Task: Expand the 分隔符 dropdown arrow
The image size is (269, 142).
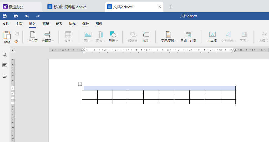Action: pyautogui.click(x=53, y=41)
